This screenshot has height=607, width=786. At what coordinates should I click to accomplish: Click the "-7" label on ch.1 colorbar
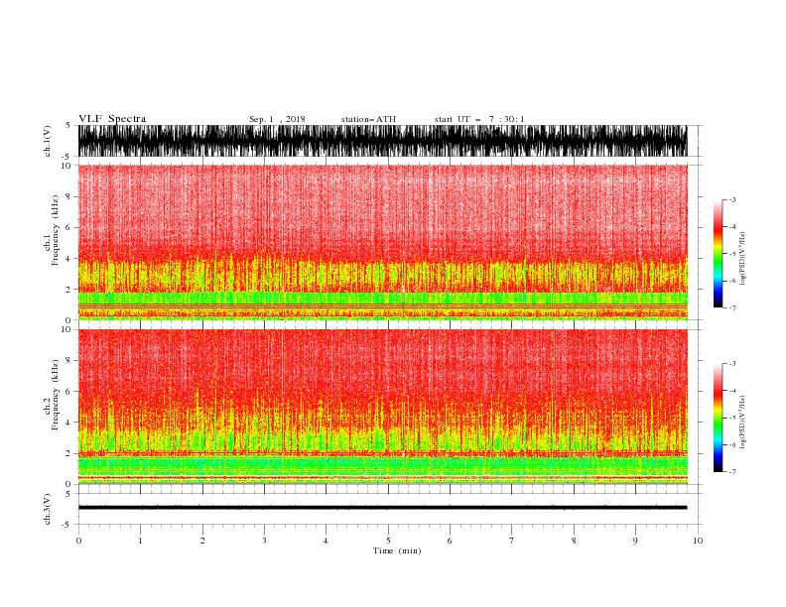(732, 307)
